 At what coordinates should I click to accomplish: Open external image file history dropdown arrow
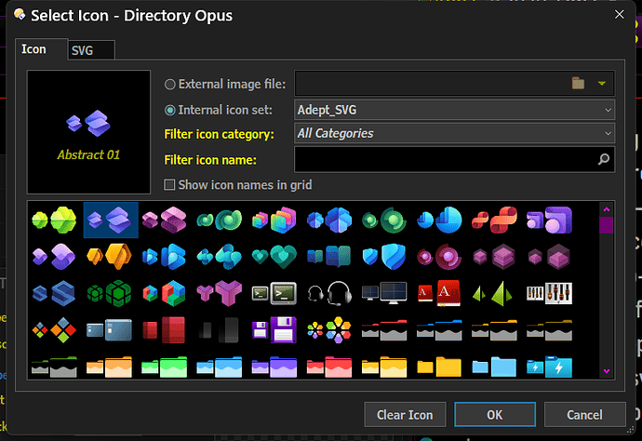[x=601, y=84]
